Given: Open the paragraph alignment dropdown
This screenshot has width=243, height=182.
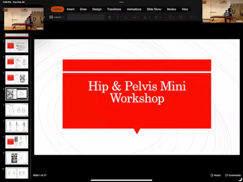Looking at the screenshot, I should pyautogui.click(x=193, y=17).
